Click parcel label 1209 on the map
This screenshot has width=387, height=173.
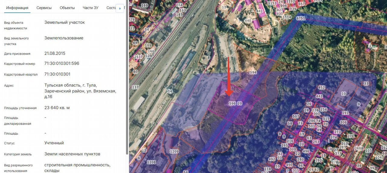(x=174, y=151)
